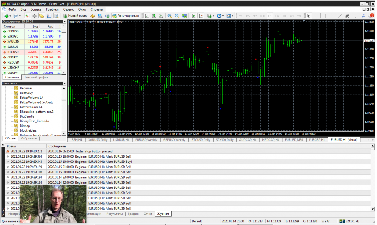
Task: Click the Zoom Out magnifier icon
Action: pos(177,16)
